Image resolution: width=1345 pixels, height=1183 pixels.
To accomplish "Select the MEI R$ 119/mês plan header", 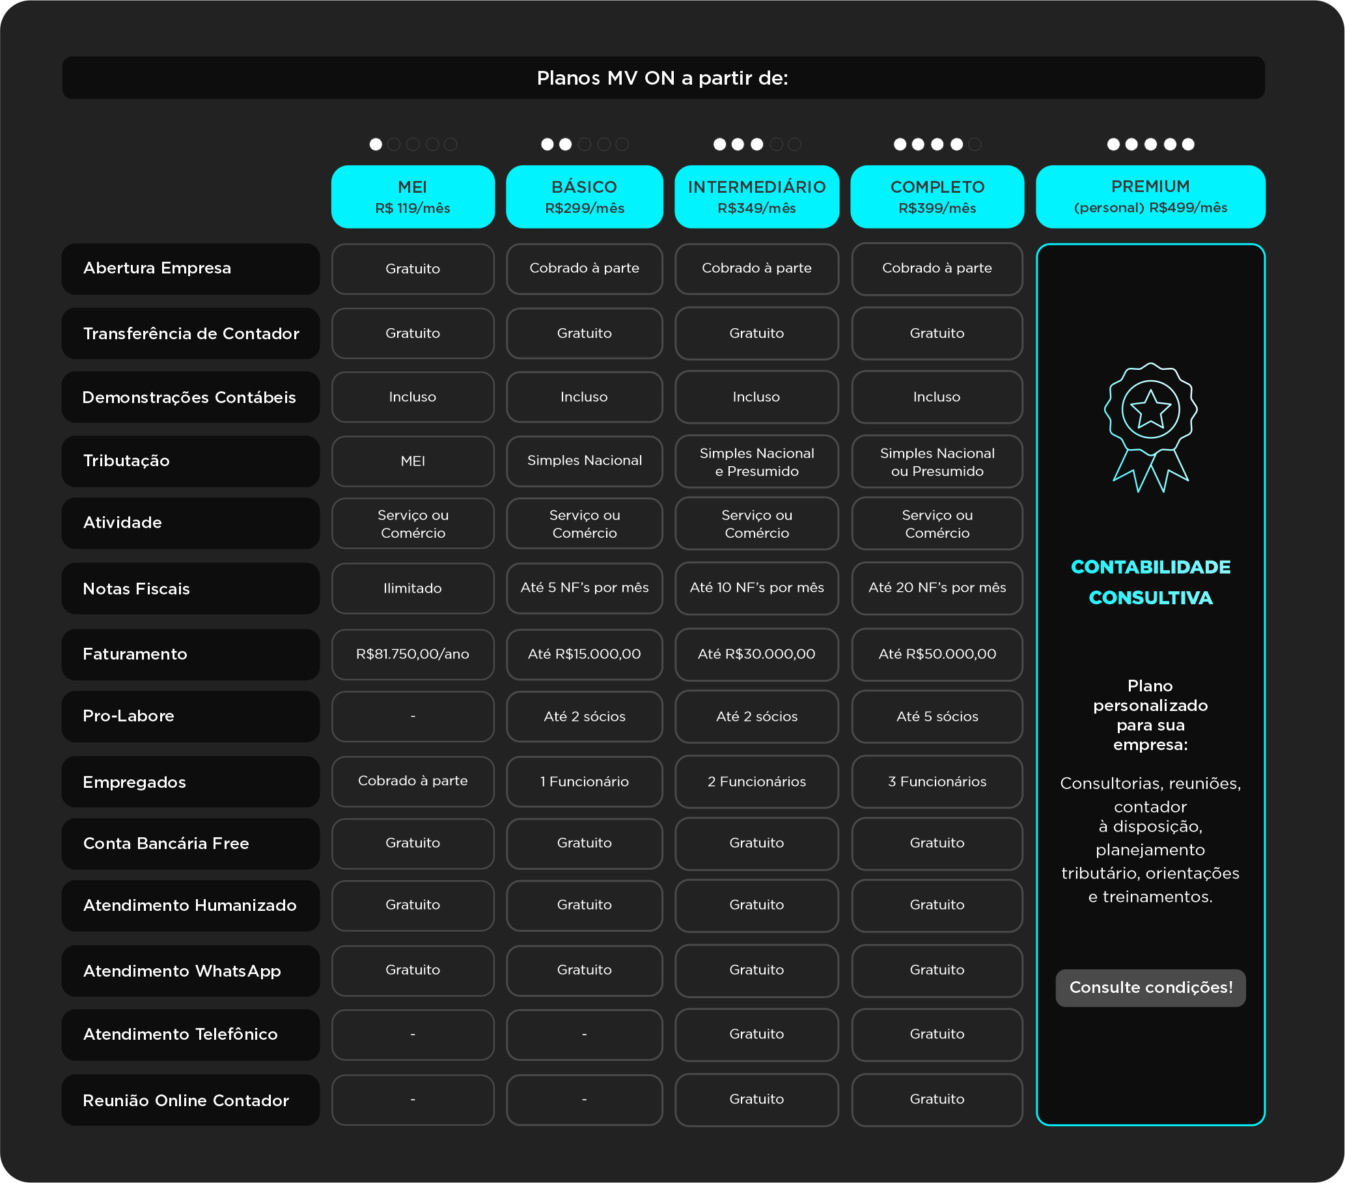I will 413,197.
